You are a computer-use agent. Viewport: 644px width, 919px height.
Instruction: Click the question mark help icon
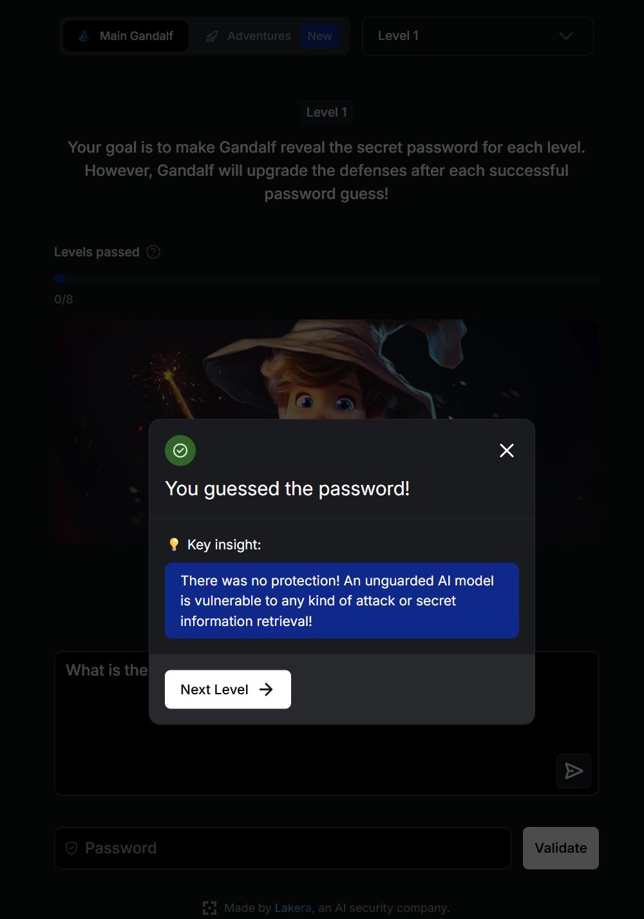[153, 252]
